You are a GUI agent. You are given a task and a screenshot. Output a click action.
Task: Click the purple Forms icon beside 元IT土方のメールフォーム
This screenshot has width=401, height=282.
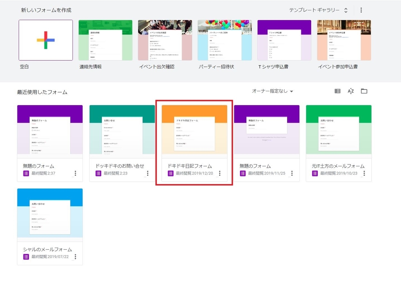tap(314, 173)
